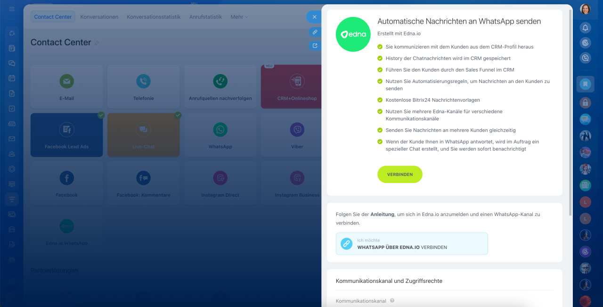Image resolution: width=603 pixels, height=307 pixels.
Task: Open the Facebook channel tile
Action: [x=66, y=183]
